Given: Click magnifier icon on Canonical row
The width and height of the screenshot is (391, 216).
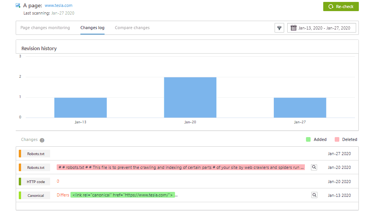Looking at the screenshot, I should pos(314,195).
